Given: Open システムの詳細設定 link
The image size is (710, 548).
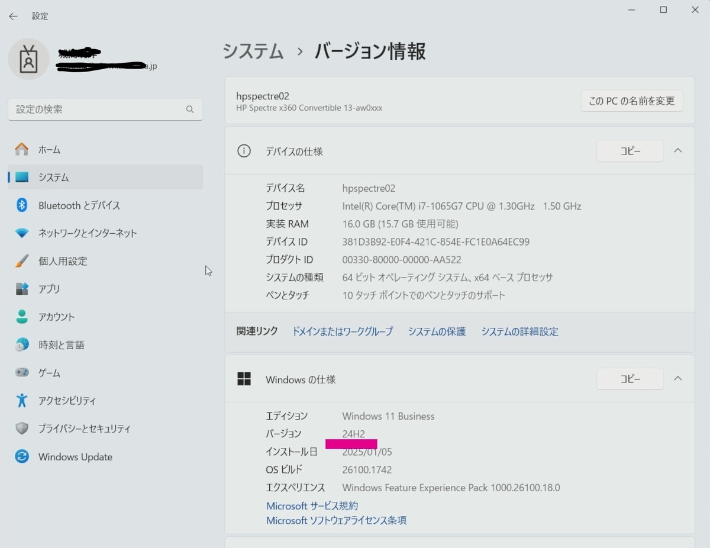Looking at the screenshot, I should [519, 331].
